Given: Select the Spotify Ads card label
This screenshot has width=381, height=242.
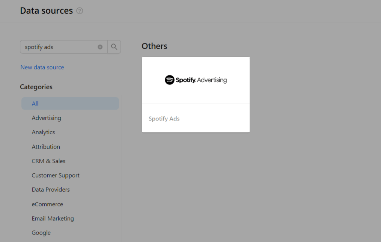Looking at the screenshot, I should [164, 119].
